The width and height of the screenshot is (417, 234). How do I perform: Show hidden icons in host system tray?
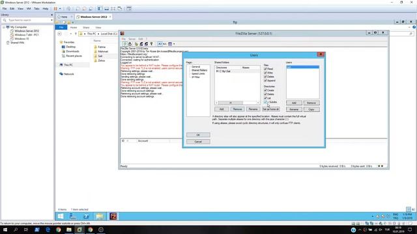click(x=360, y=229)
